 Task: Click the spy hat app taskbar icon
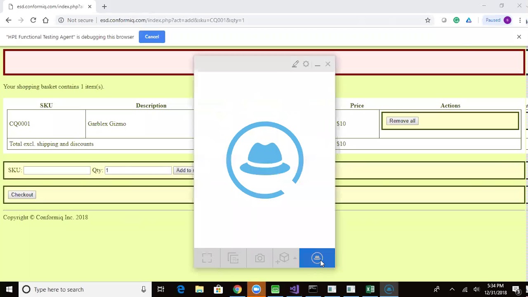[x=389, y=289]
